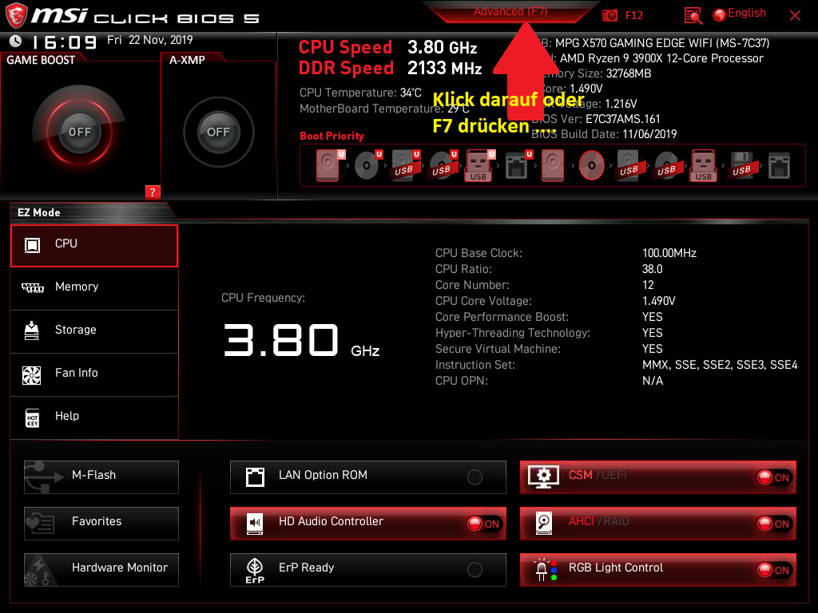Click the CPU Base Clock 100.00MHz value
Screen dimensions: 818x613
click(x=669, y=253)
